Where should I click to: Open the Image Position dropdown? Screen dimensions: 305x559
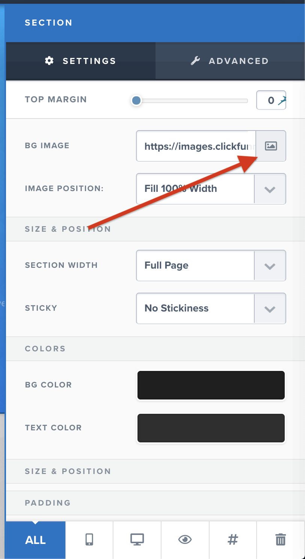click(211, 188)
